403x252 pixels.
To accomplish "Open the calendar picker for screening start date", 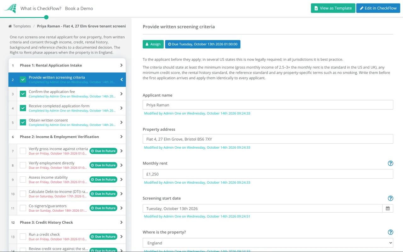I will click(388, 209).
